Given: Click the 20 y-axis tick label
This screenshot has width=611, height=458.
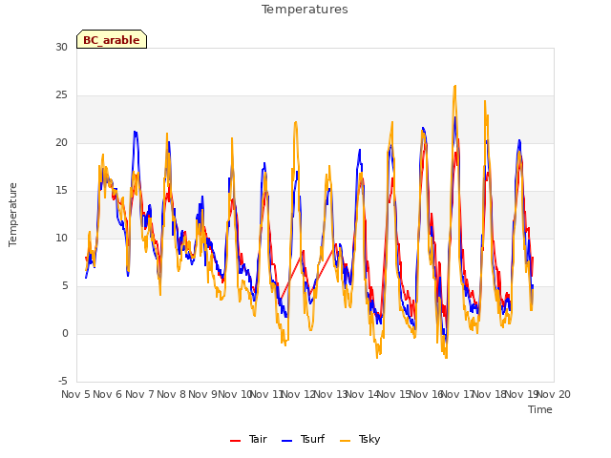Looking at the screenshot, I should [x=61, y=142].
